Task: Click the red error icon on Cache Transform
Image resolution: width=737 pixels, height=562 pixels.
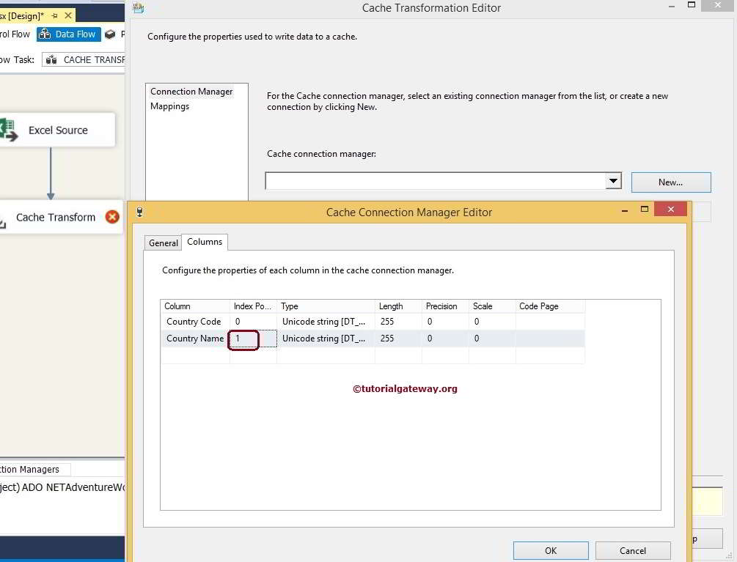Action: 111,217
